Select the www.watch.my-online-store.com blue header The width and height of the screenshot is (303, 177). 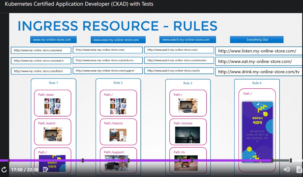[188, 40]
